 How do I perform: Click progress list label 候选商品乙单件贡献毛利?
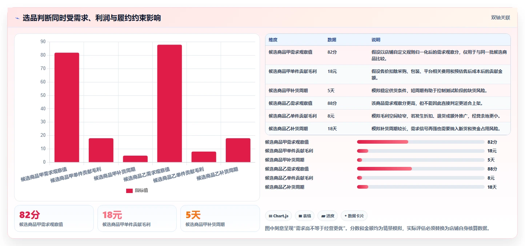point(289,178)
